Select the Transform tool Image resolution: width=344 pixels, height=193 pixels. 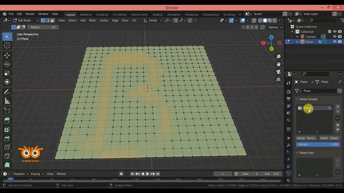point(7,82)
